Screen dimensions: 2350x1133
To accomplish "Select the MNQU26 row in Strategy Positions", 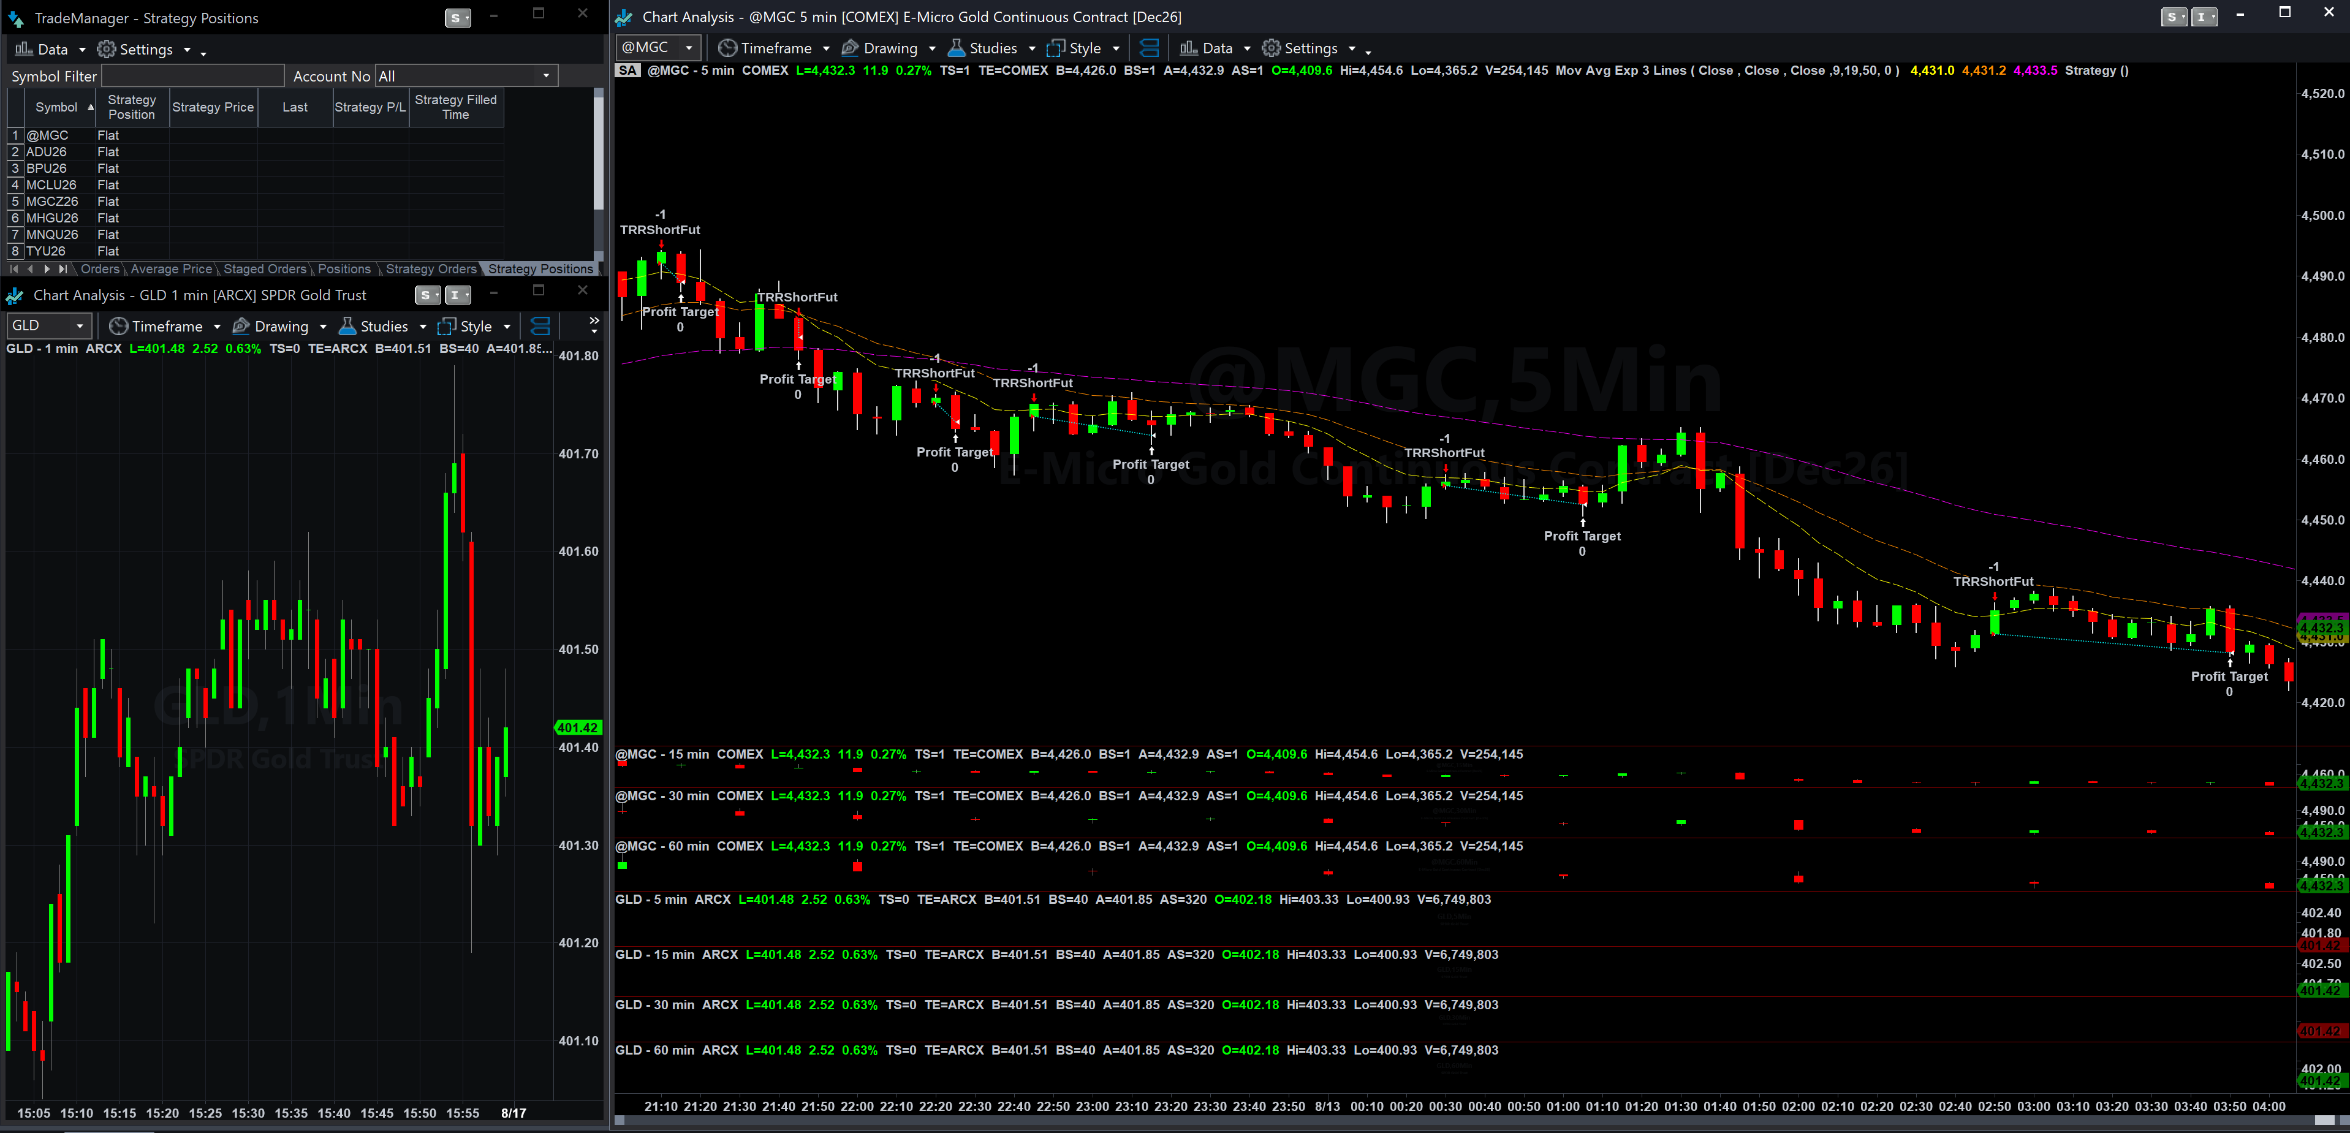I will [x=256, y=233].
